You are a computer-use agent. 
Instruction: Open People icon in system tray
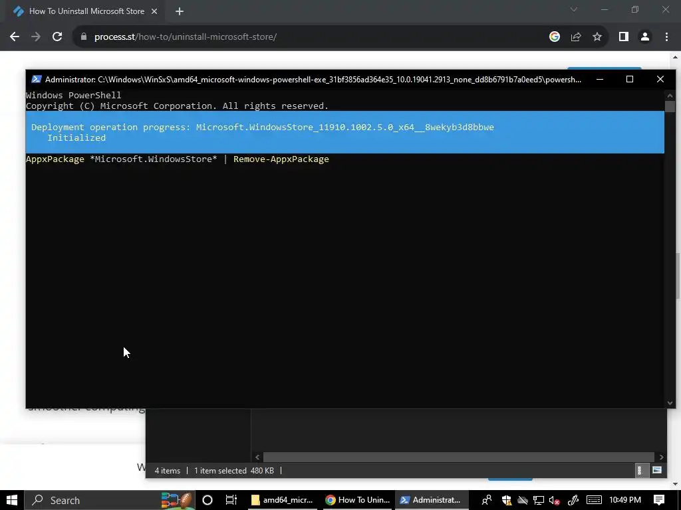pos(486,500)
